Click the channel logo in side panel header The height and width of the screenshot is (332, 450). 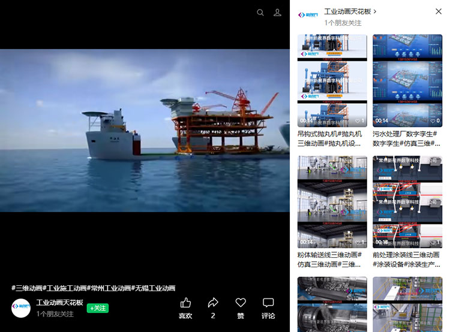pyautogui.click(x=308, y=15)
